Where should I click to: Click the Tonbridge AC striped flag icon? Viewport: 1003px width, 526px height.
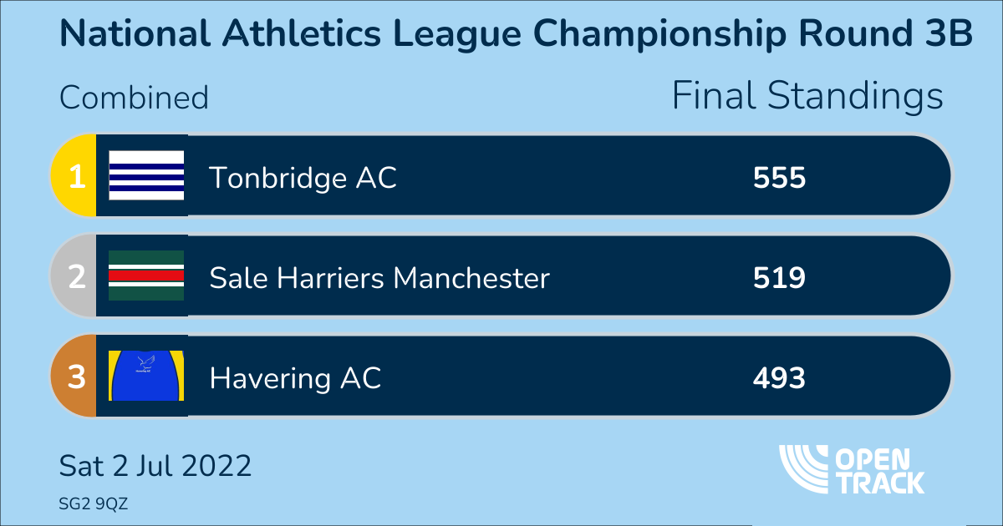pos(146,175)
